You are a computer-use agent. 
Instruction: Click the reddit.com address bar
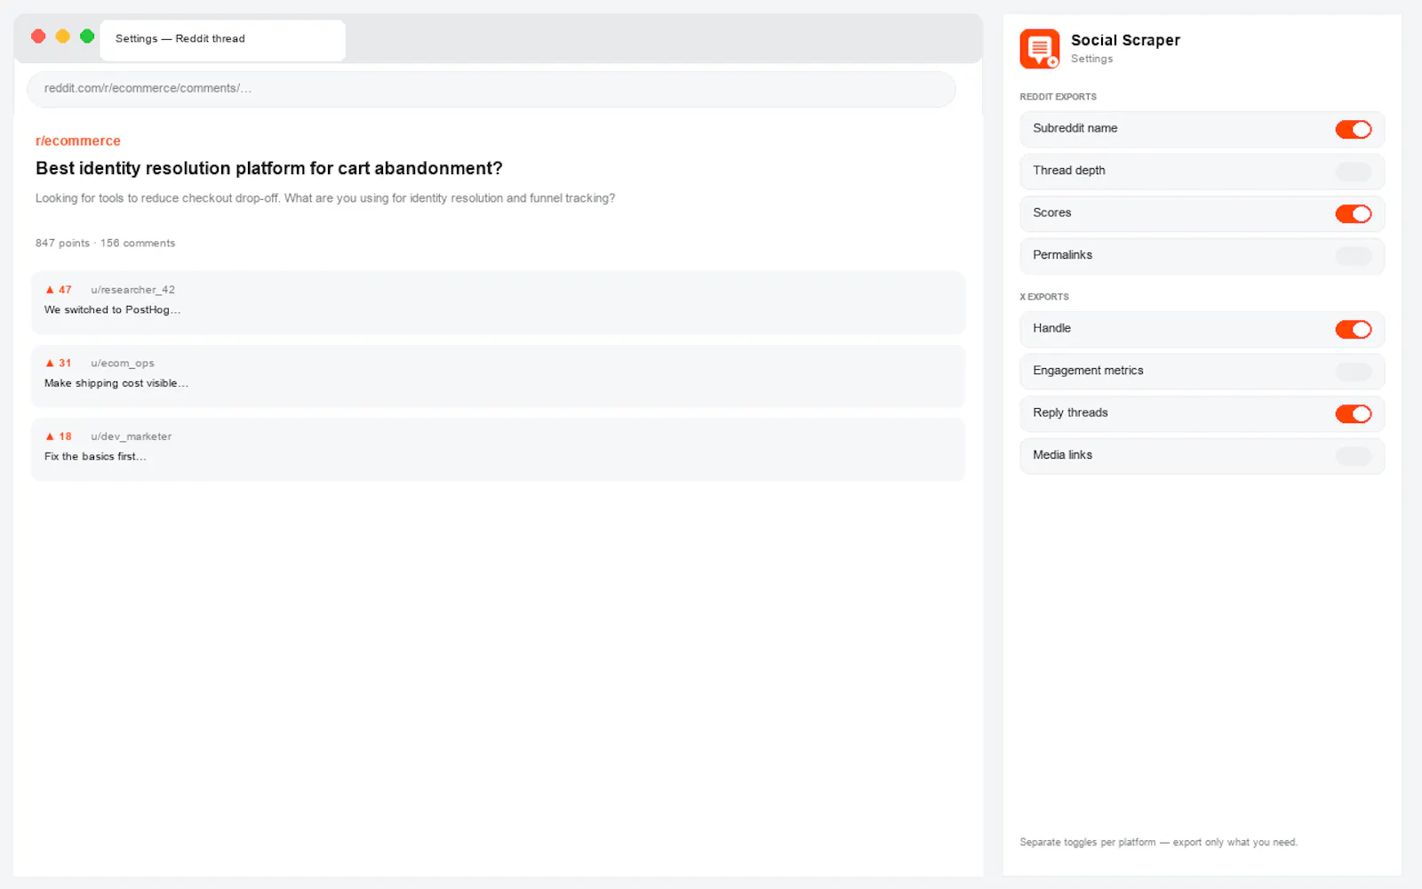pyautogui.click(x=491, y=89)
